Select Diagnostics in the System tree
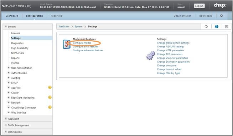The height and width of the screenshot is (136, 233). [17, 43]
